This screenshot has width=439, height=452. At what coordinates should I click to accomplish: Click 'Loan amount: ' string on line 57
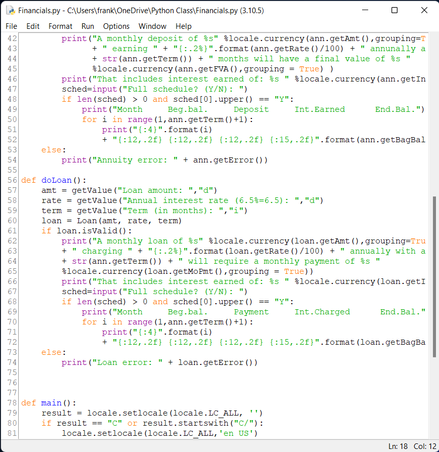click(155, 190)
